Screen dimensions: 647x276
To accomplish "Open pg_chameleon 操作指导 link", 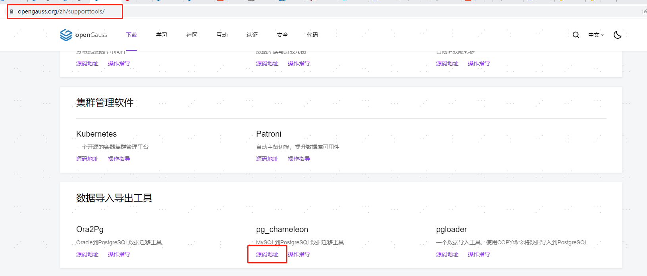I will pos(299,254).
